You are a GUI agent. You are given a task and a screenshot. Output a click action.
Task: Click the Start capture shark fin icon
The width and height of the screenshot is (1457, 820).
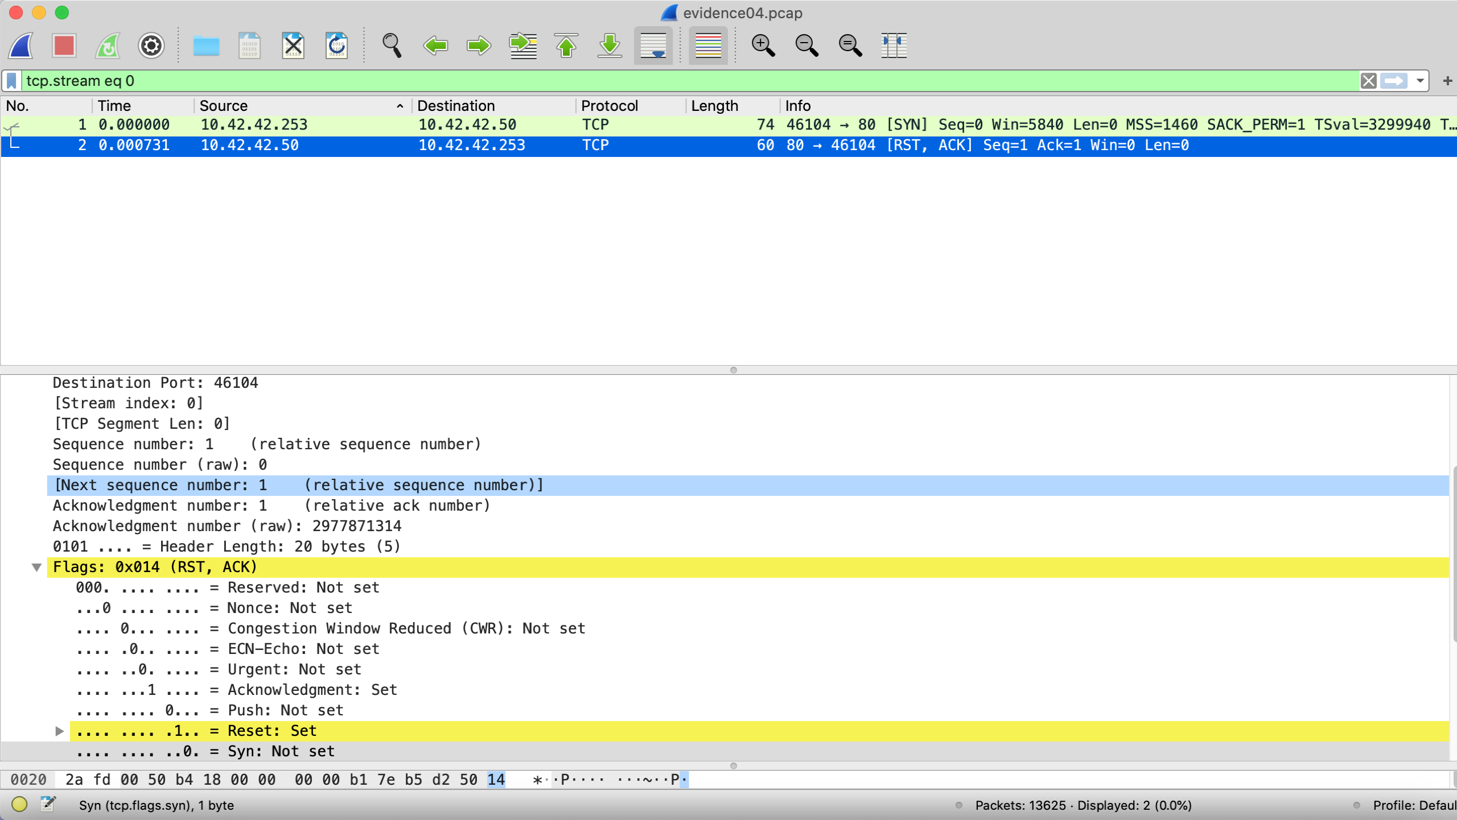pyautogui.click(x=21, y=45)
